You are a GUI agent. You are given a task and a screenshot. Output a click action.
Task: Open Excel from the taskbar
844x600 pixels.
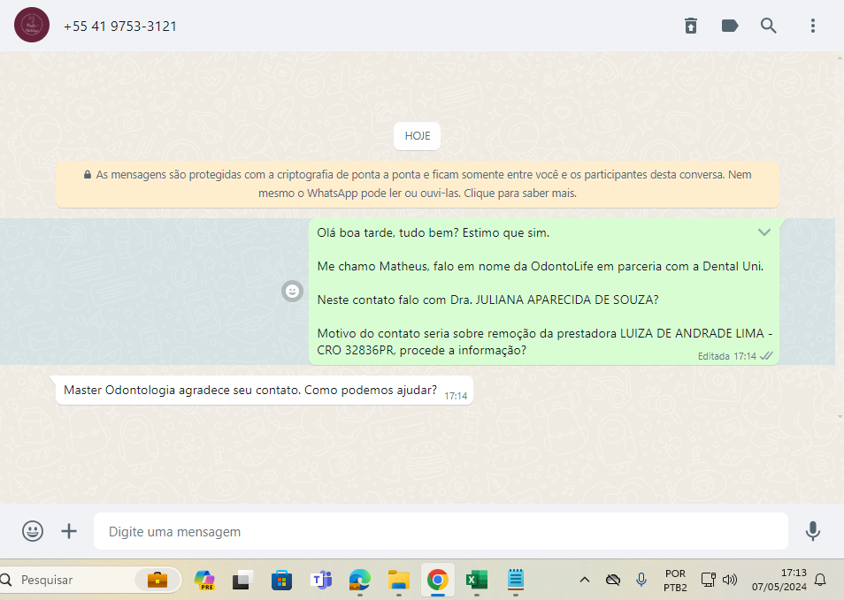tap(476, 580)
